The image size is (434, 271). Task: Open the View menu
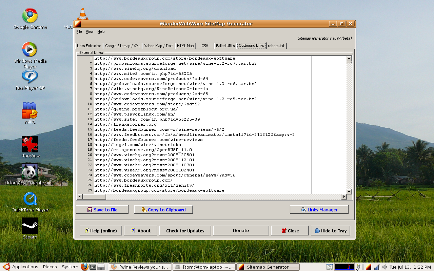pyautogui.click(x=90, y=32)
